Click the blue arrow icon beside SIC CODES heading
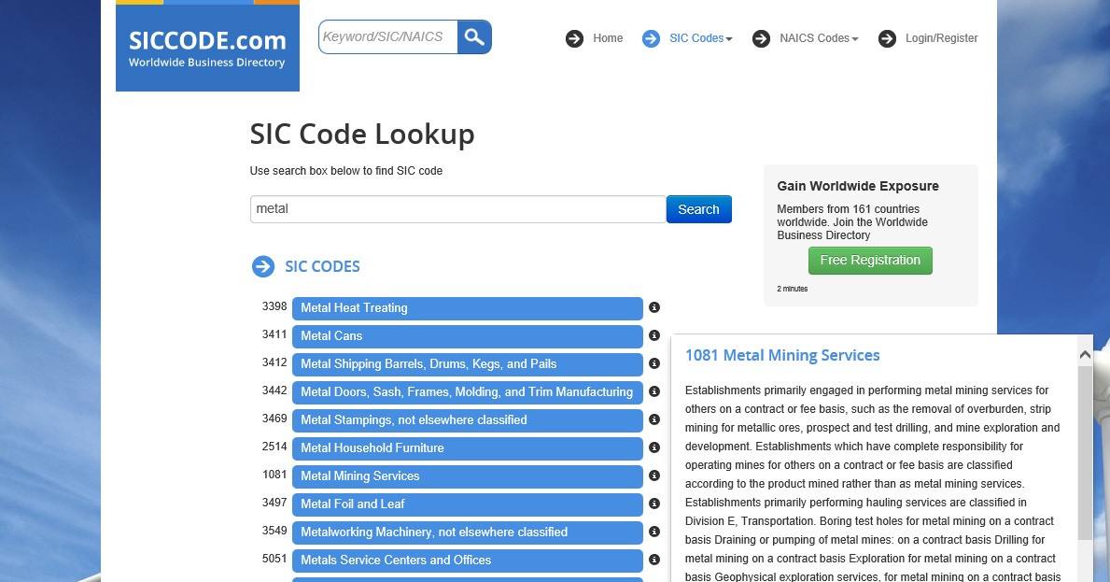Screen dimensions: 1110x582 point(262,266)
